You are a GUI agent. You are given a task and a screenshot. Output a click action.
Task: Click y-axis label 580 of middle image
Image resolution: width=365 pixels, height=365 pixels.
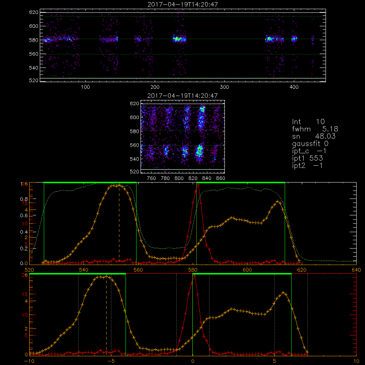[x=134, y=131]
